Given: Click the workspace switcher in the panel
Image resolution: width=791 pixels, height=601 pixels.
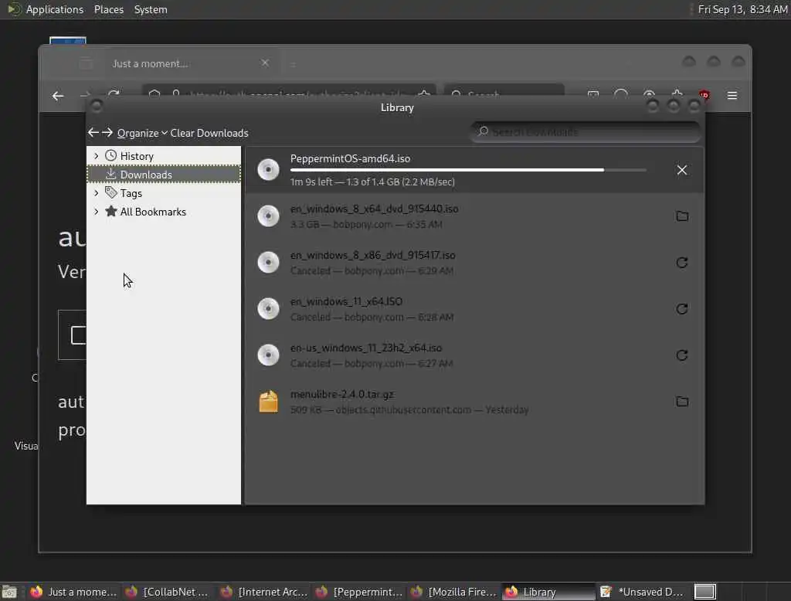Looking at the screenshot, I should tap(704, 592).
